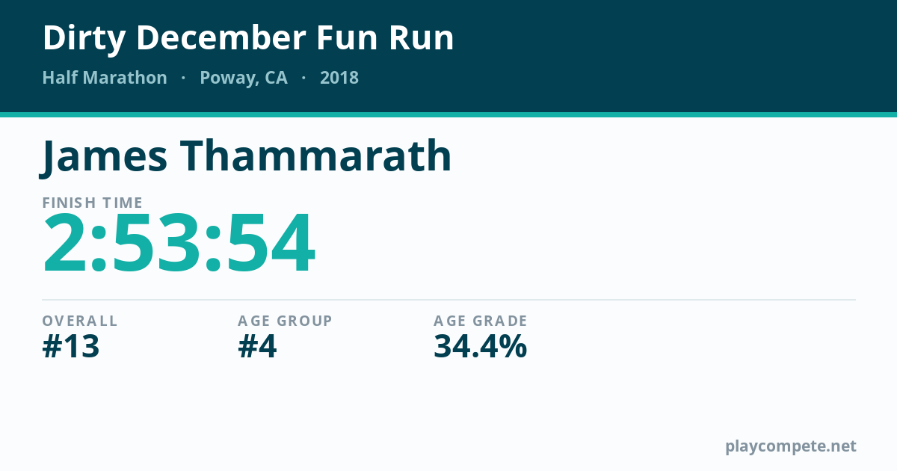Open the playcompete.net link
The image size is (897, 471).
[791, 446]
